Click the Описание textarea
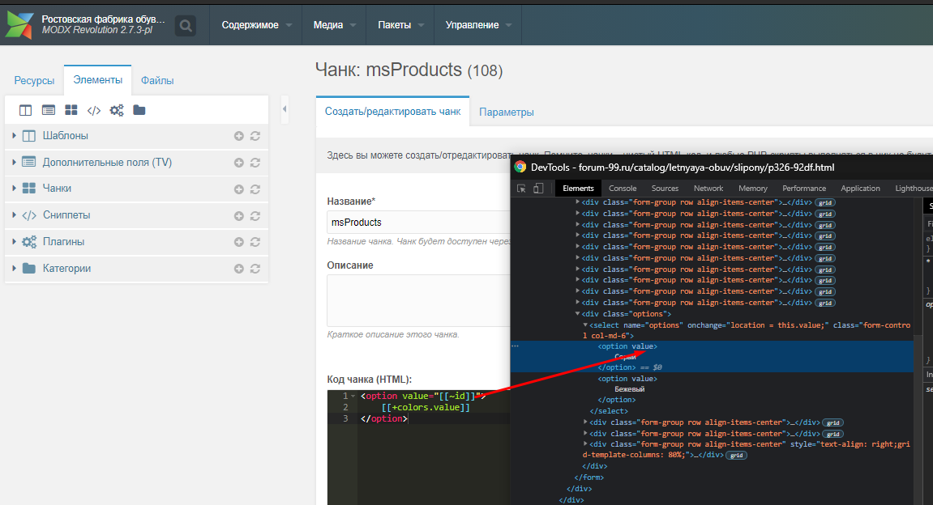Image resolution: width=933 pixels, height=505 pixels. 418,300
